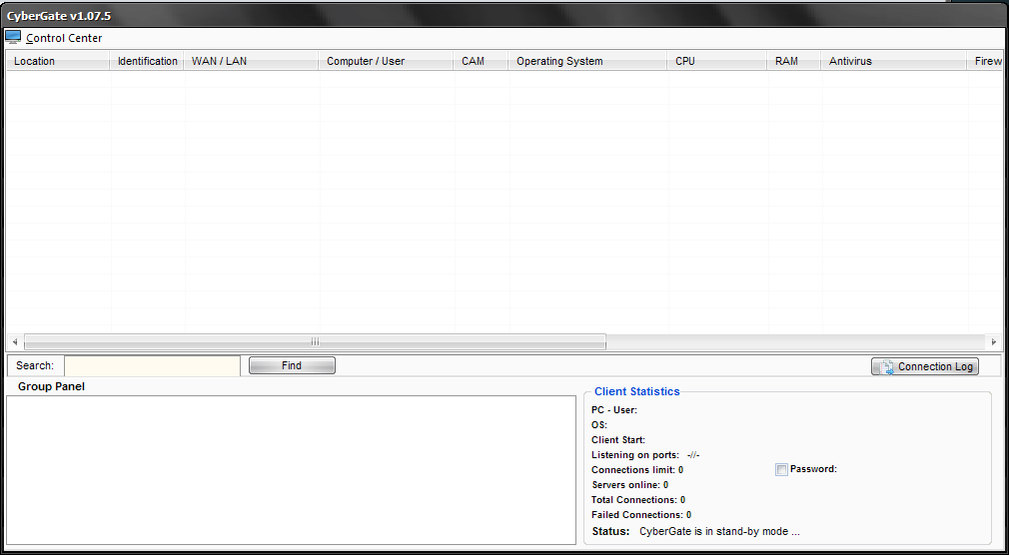Click the CPU column header
This screenshot has width=1009, height=555.
click(717, 61)
